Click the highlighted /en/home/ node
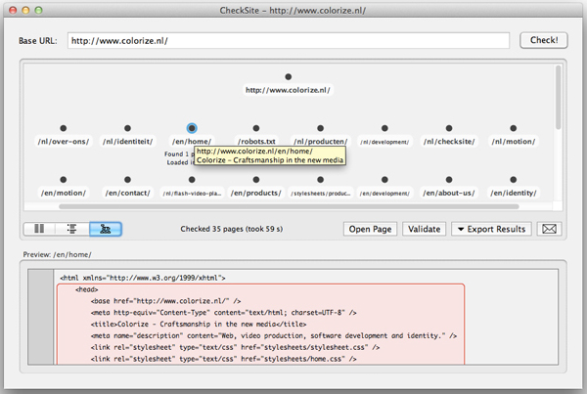Viewport: 587px width, 394px height. (192, 128)
